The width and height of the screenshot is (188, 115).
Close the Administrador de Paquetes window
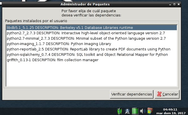(x=179, y=4)
